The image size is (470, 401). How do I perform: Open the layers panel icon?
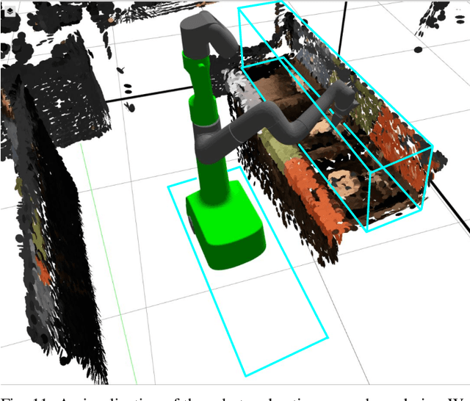click(x=9, y=9)
